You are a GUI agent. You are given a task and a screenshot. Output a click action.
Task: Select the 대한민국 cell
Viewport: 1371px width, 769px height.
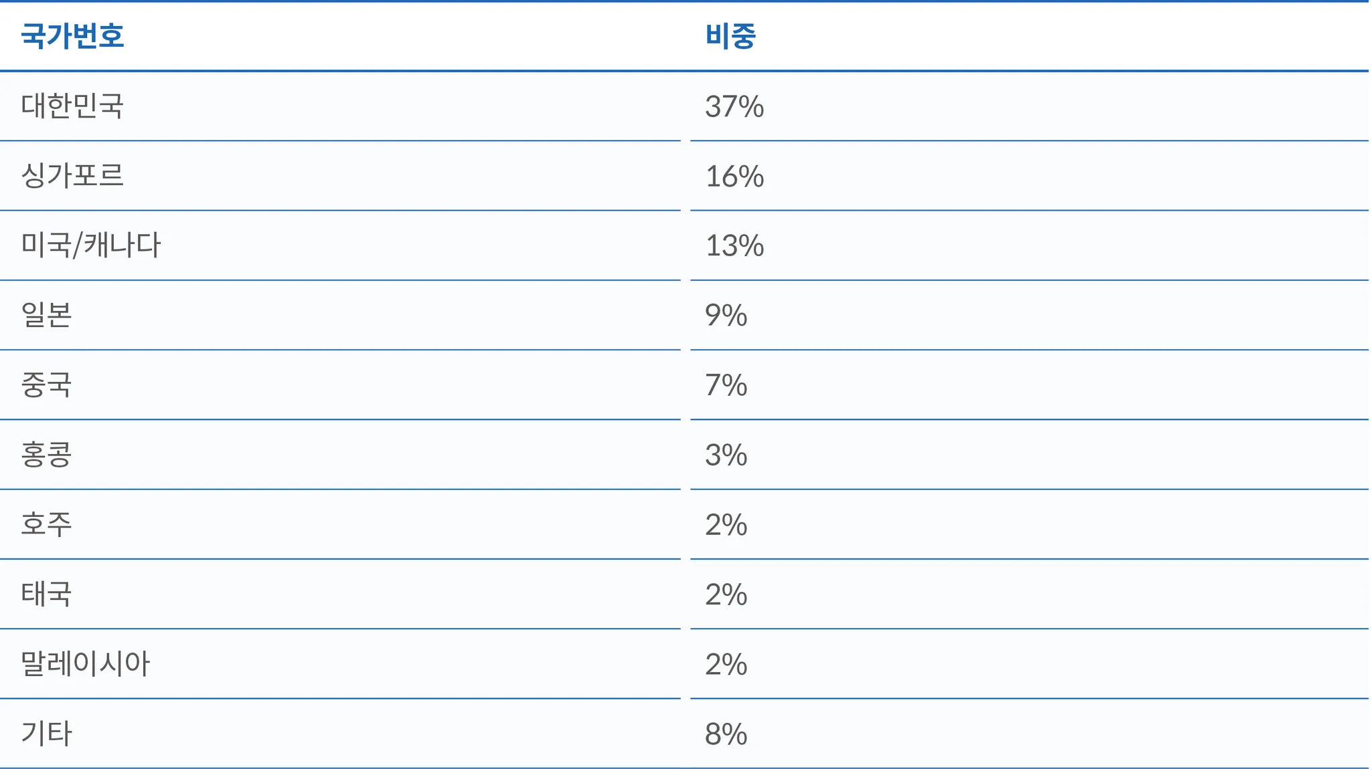point(72,106)
